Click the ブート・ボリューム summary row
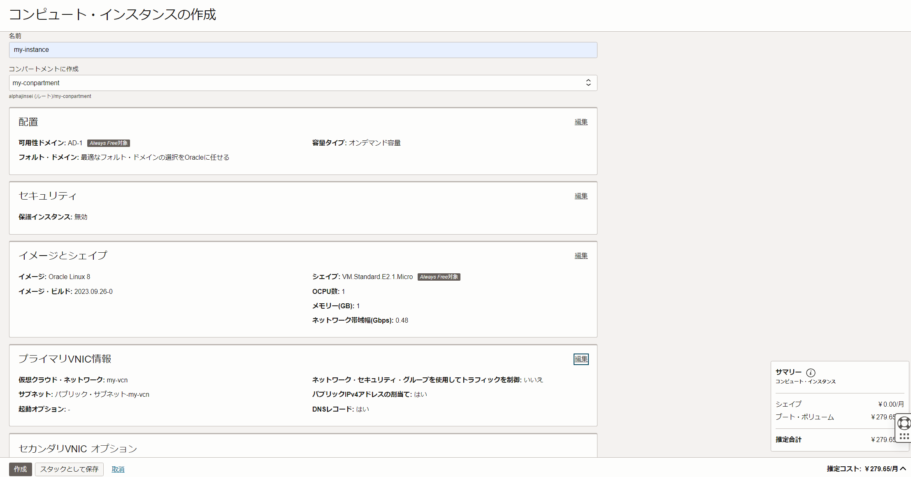This screenshot has width=911, height=477. pos(804,417)
